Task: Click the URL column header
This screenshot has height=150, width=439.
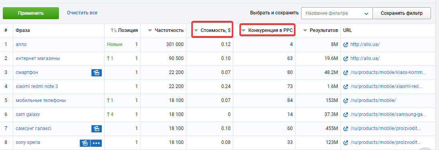Action: (x=348, y=30)
